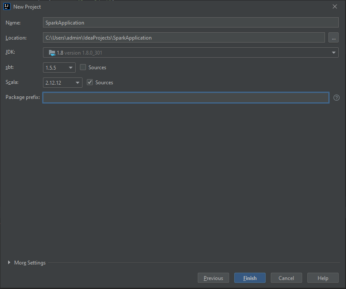Click the IntelliJ IDEA logo in title bar
Screen dimensions: 346x289
7,6
